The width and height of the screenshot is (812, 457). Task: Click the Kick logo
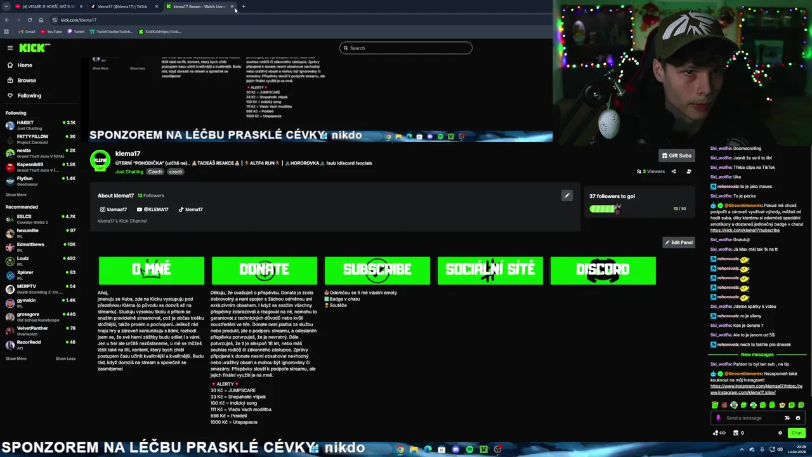coord(34,48)
